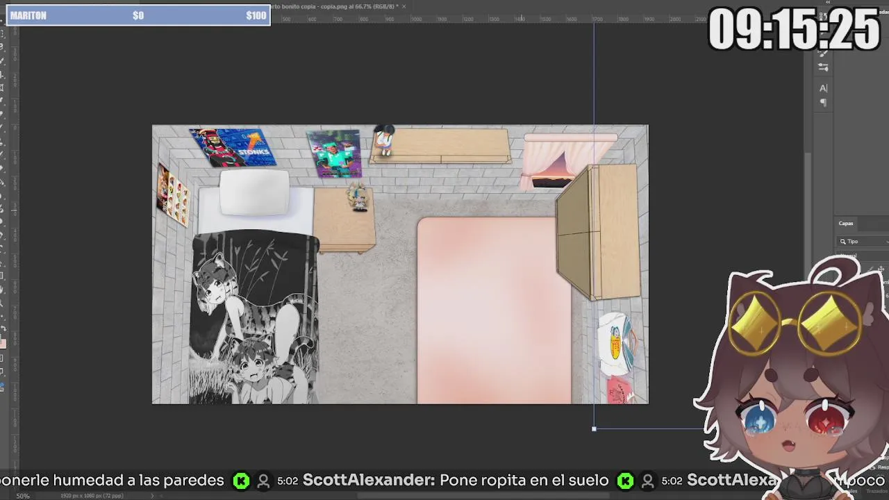Click the "Pone ropita en el suelo" chat message

coord(524,480)
